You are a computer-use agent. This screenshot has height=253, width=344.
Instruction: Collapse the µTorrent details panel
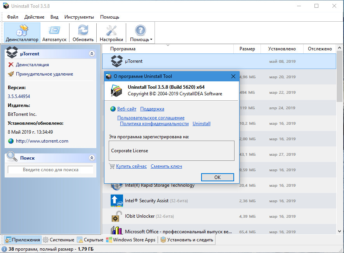click(x=92, y=54)
